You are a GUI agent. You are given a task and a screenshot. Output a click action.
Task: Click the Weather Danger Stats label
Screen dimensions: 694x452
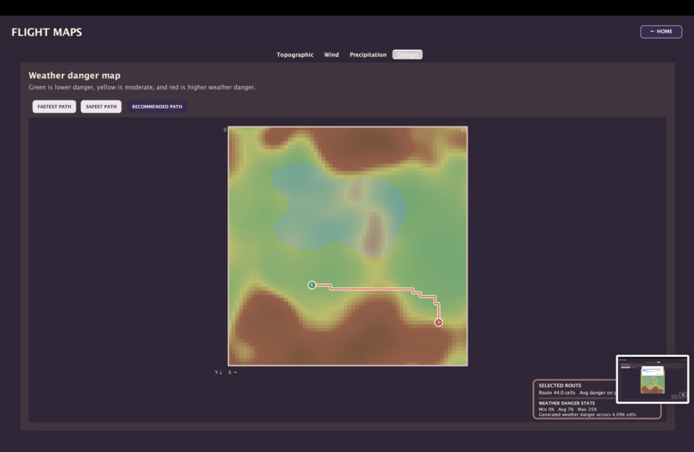click(x=567, y=403)
